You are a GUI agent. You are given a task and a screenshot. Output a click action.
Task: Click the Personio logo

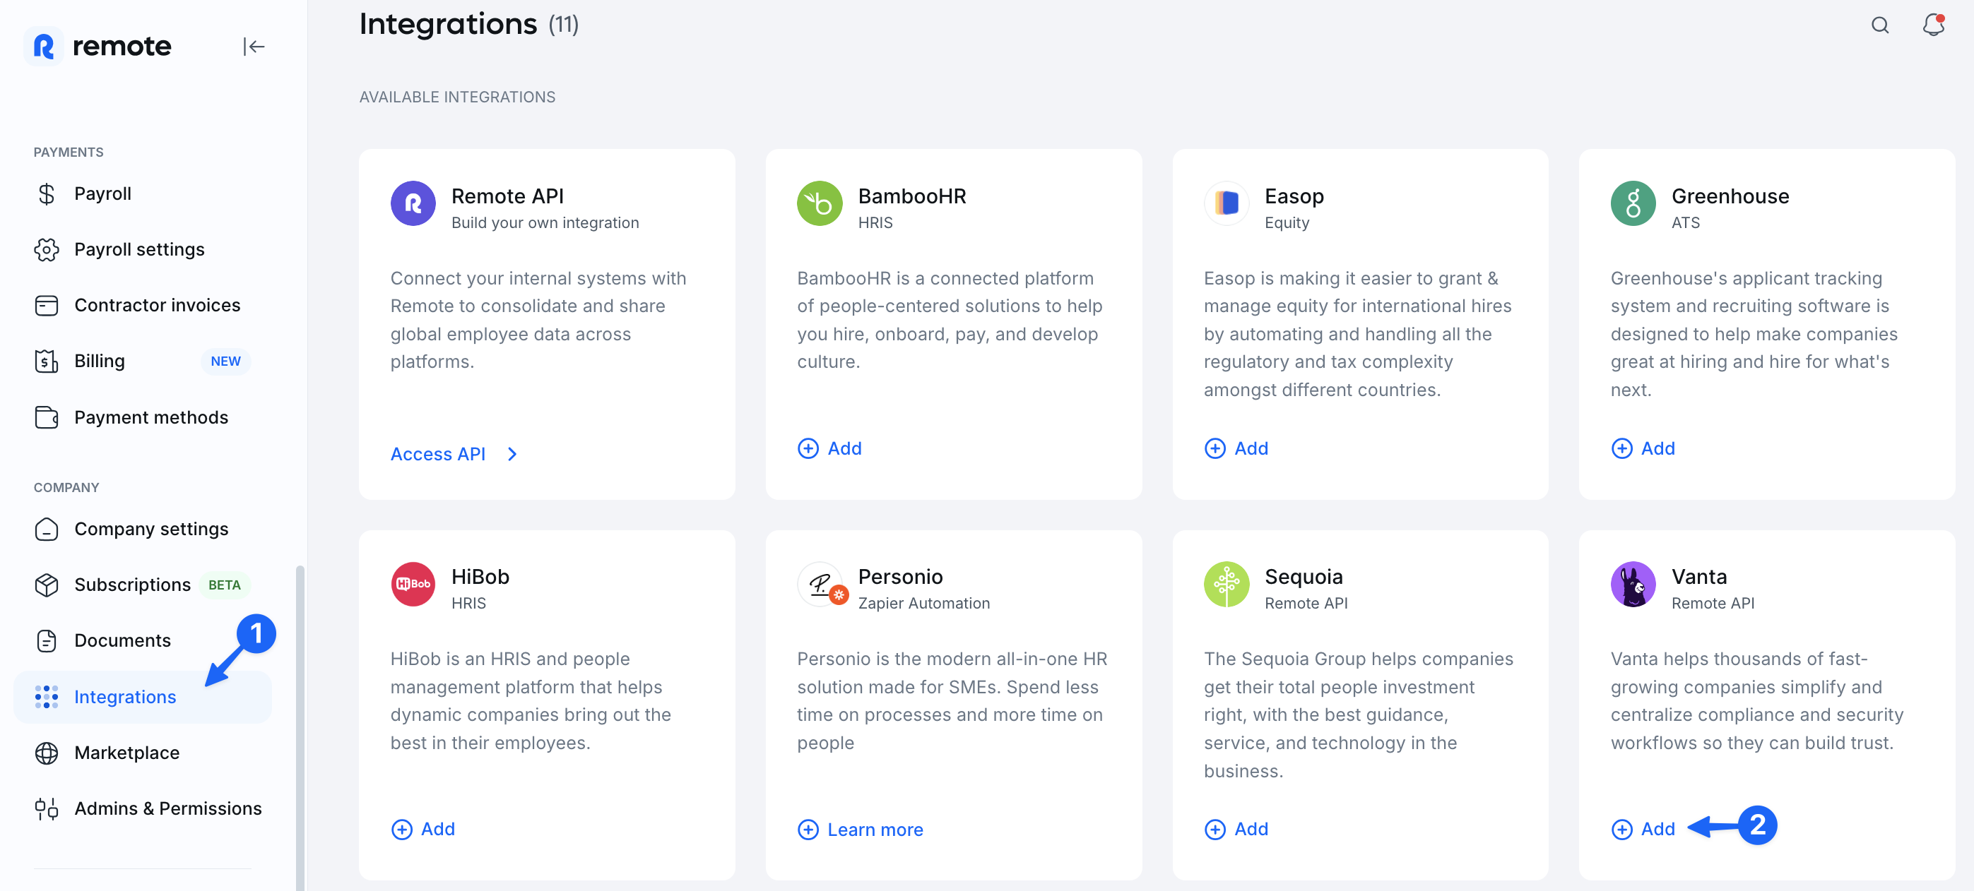(x=822, y=585)
